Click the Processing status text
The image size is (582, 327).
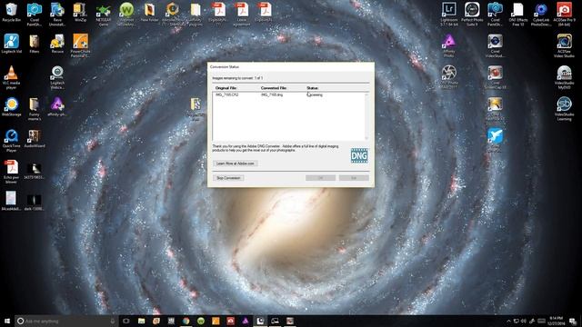coord(315,94)
